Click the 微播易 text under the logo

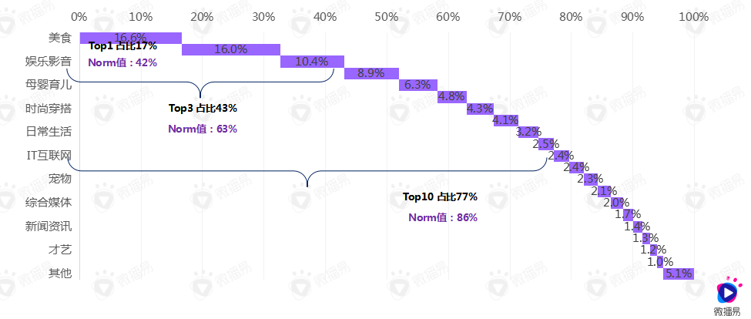click(x=727, y=311)
